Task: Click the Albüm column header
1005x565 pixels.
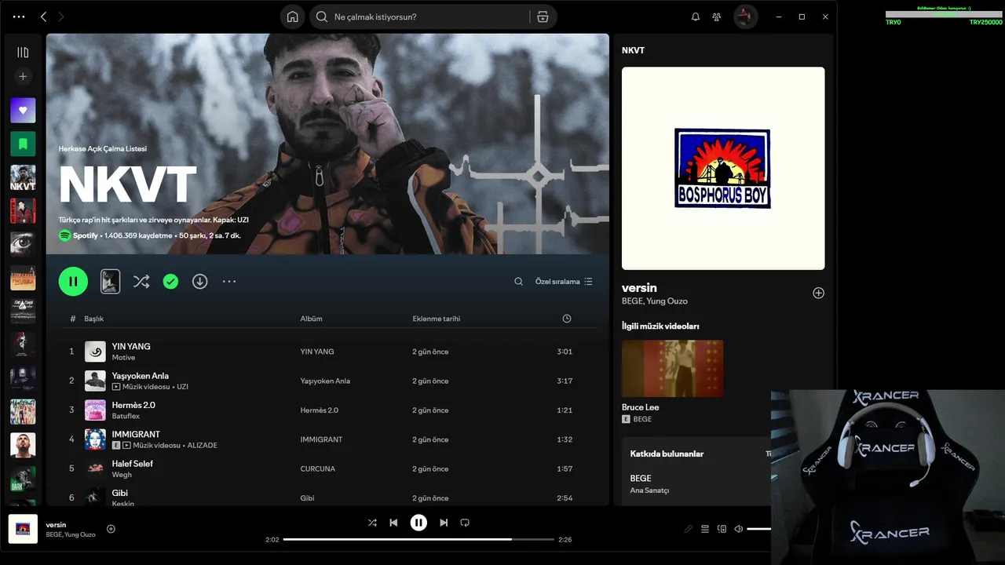Action: 311,319
